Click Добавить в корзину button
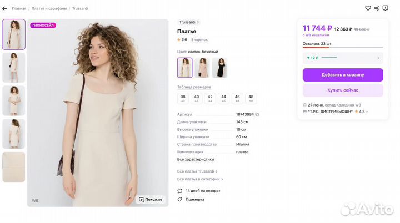 [x=343, y=75]
